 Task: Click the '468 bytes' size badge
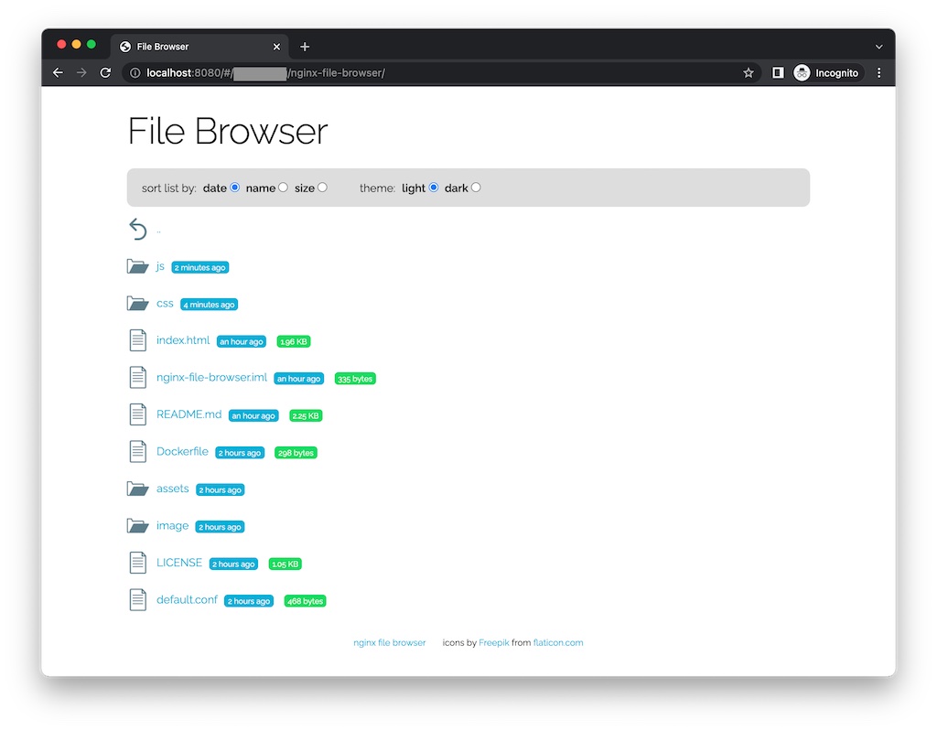(305, 601)
